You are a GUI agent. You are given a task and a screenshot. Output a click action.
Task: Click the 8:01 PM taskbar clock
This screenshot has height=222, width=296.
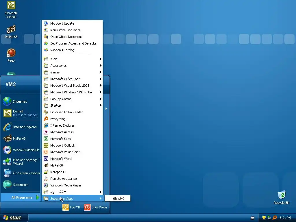tap(285, 218)
